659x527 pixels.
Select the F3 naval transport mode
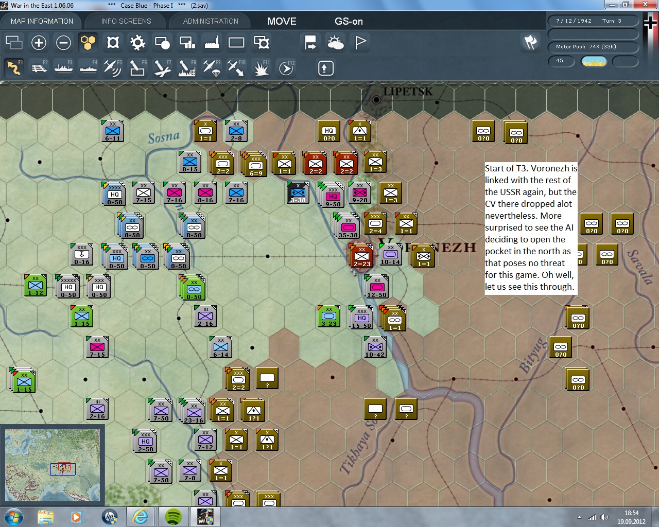pyautogui.click(x=64, y=68)
